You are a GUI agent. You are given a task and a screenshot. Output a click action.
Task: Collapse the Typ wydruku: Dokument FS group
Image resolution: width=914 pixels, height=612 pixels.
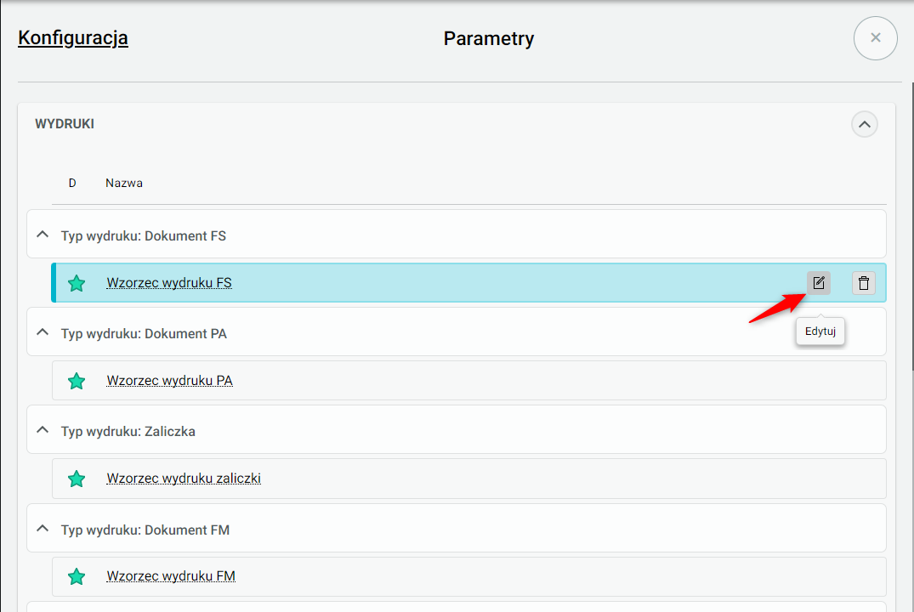coord(43,235)
